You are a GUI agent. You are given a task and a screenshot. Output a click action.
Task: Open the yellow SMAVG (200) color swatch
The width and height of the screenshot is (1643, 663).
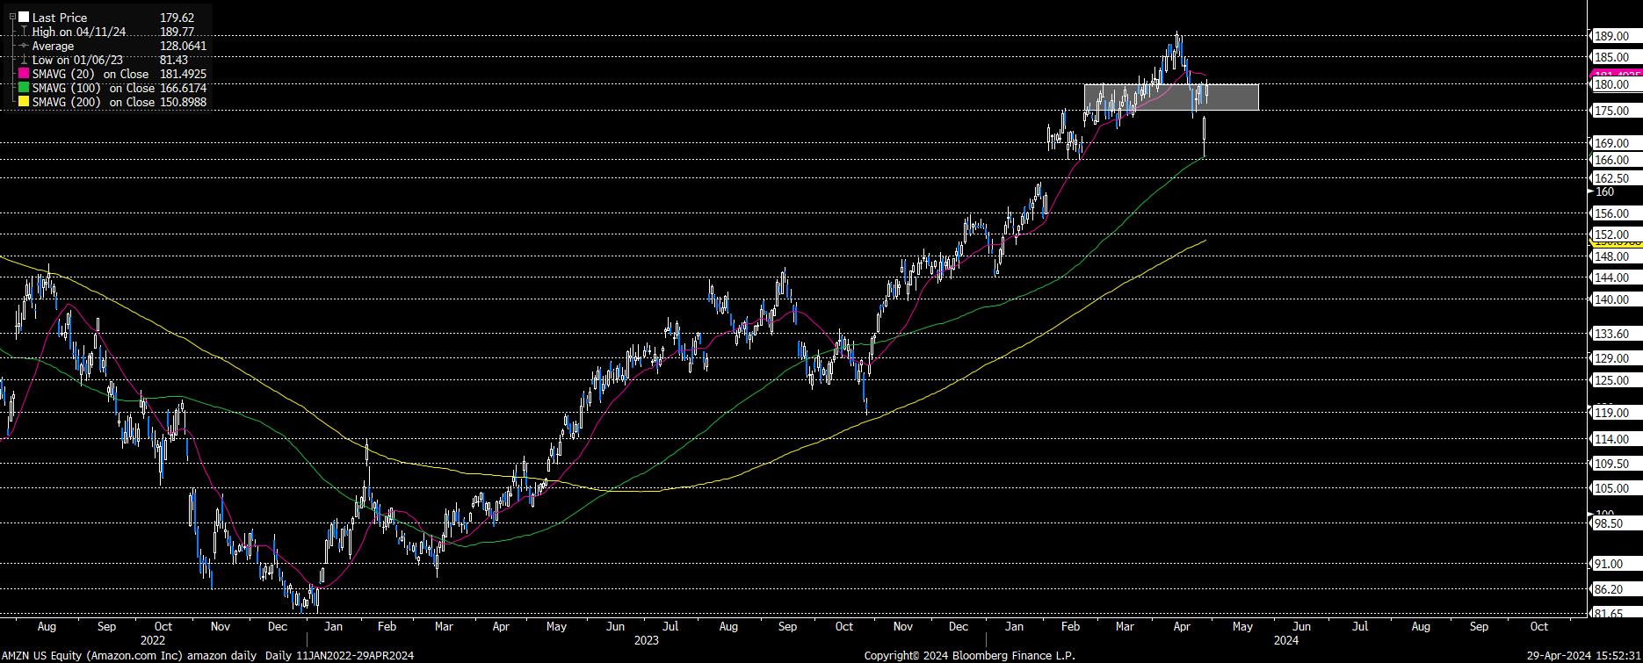pos(24,102)
